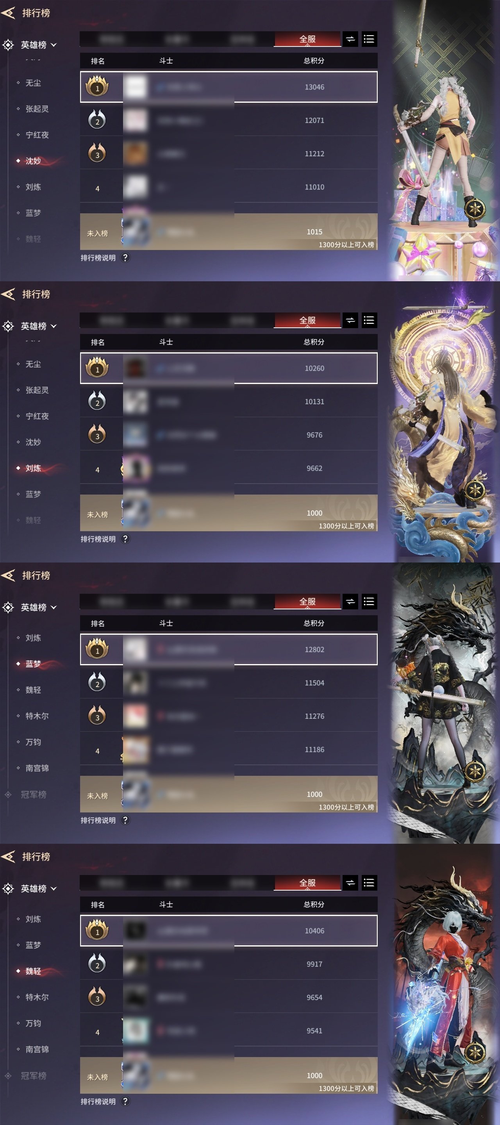This screenshot has height=1125, width=500.
Task: Select the leaderboard row with score 9917
Action: [229, 964]
